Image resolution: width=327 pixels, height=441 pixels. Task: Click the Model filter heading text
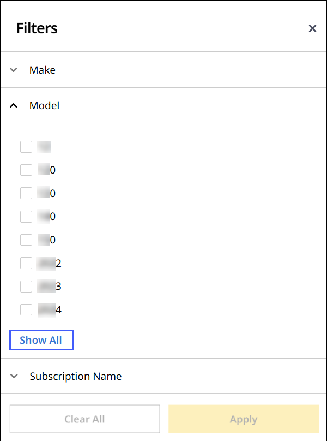coord(44,105)
